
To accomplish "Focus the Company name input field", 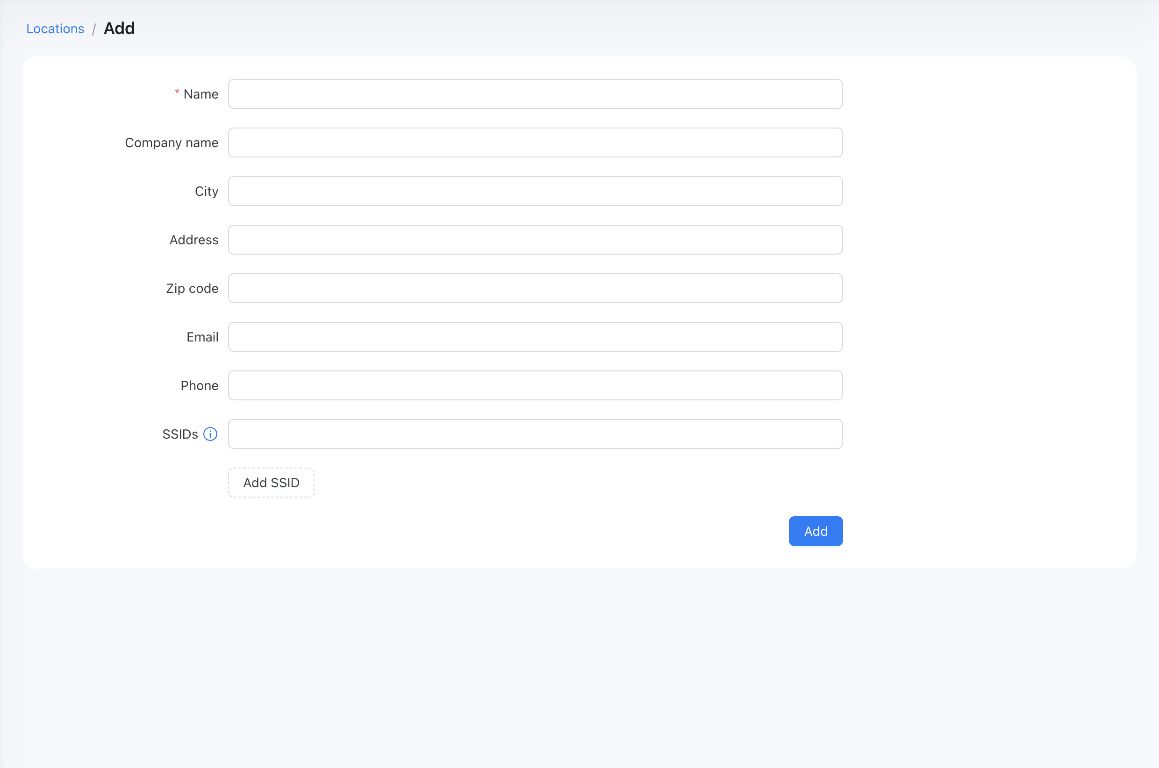I will (x=536, y=142).
